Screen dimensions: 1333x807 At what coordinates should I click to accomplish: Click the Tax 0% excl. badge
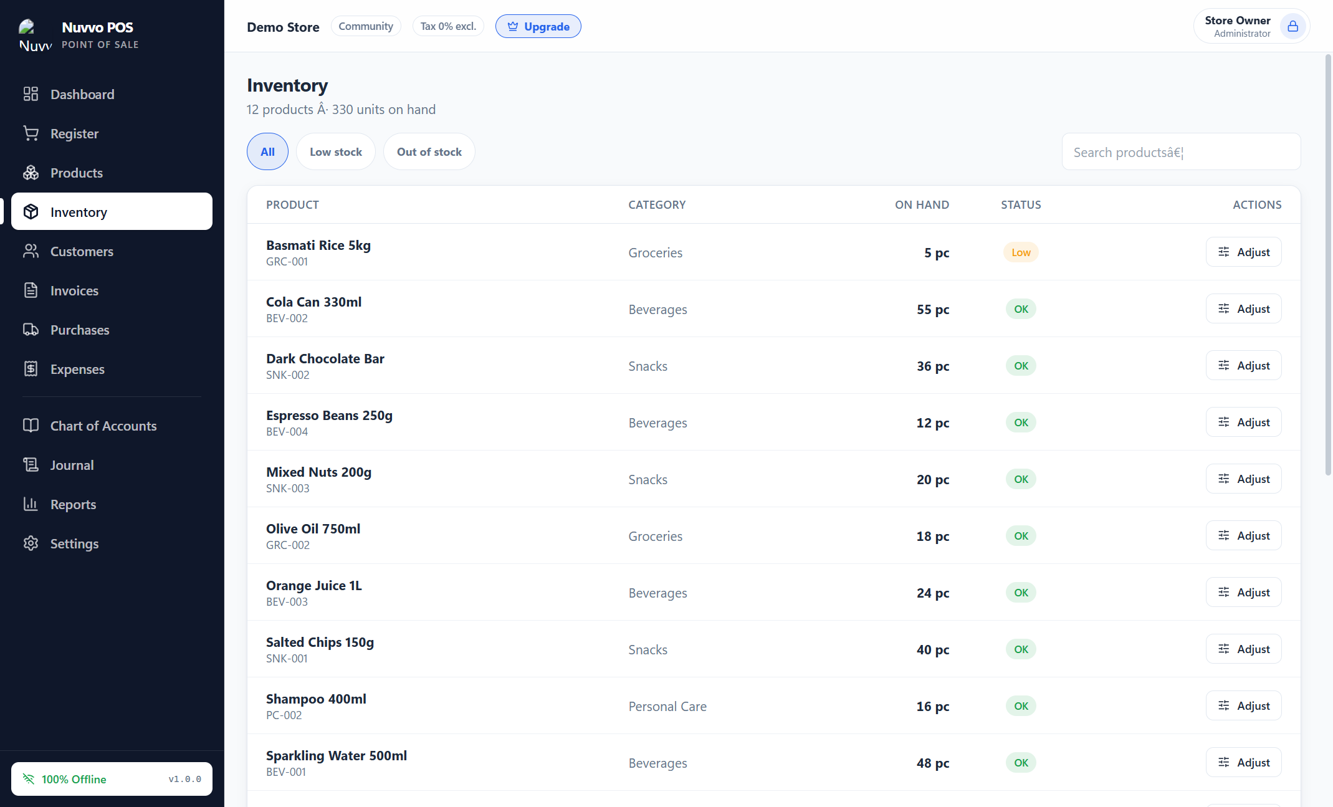pos(448,26)
